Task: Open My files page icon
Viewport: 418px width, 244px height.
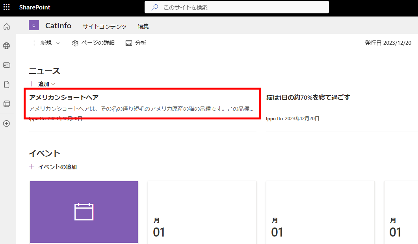Action: [6, 84]
